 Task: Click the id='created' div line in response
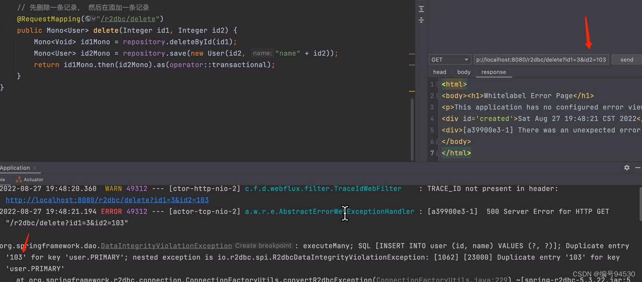click(x=542, y=119)
